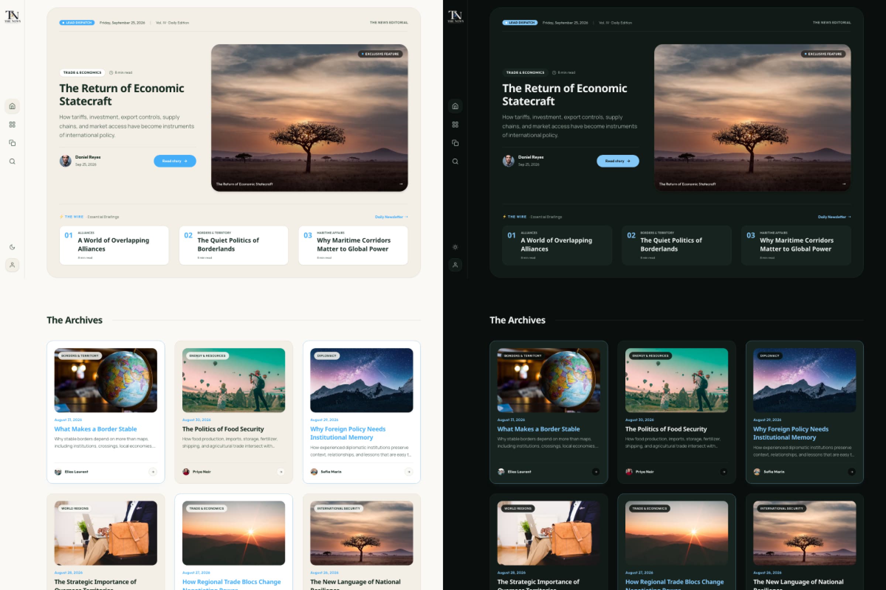
Task: Click author Daniel Reyes avatar, dark panel
Action: [x=509, y=161]
